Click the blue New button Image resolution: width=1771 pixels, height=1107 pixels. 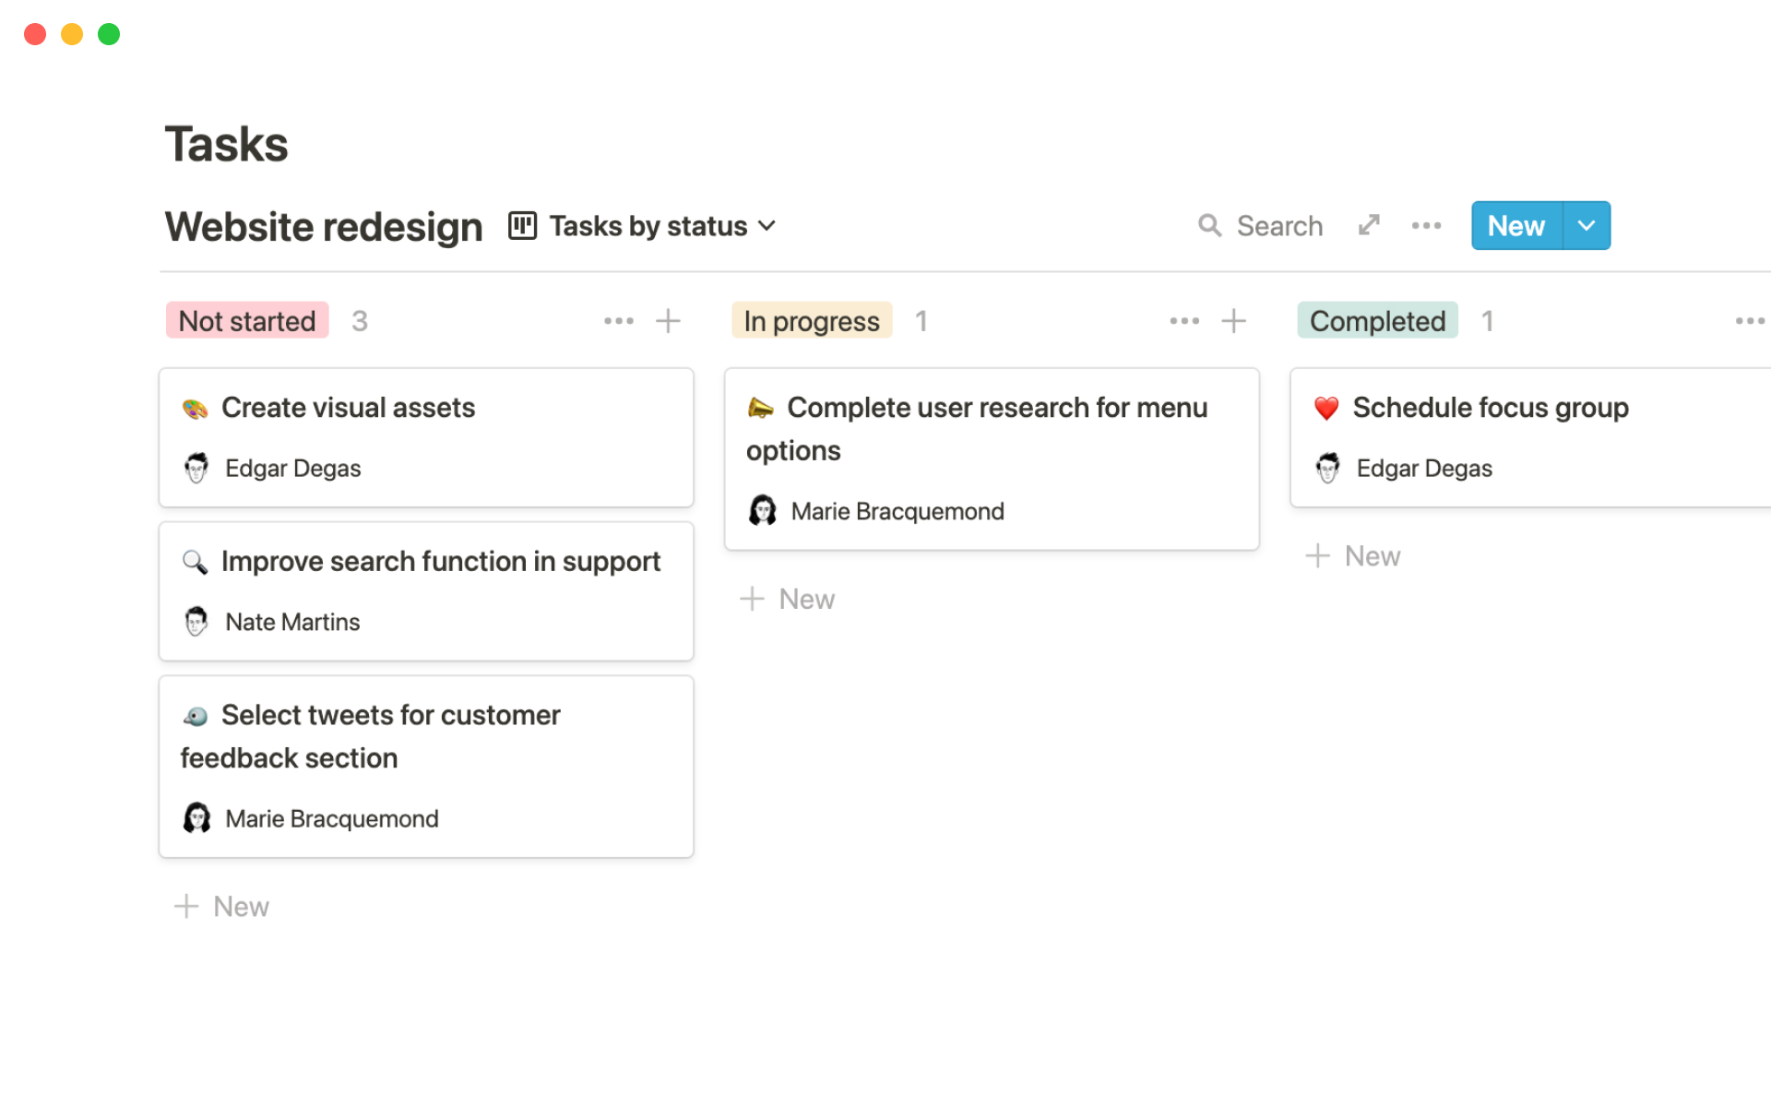point(1515,226)
